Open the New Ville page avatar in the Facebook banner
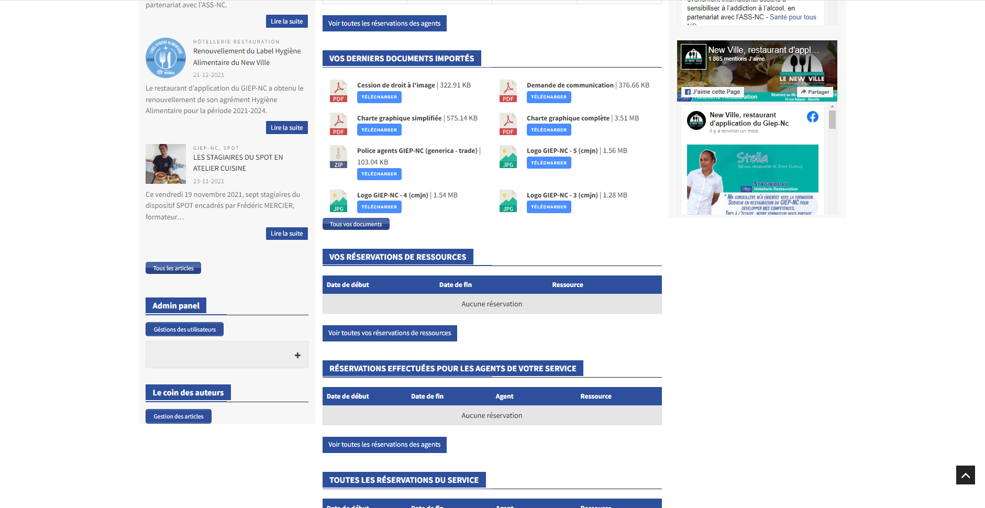The width and height of the screenshot is (985, 508). click(693, 57)
